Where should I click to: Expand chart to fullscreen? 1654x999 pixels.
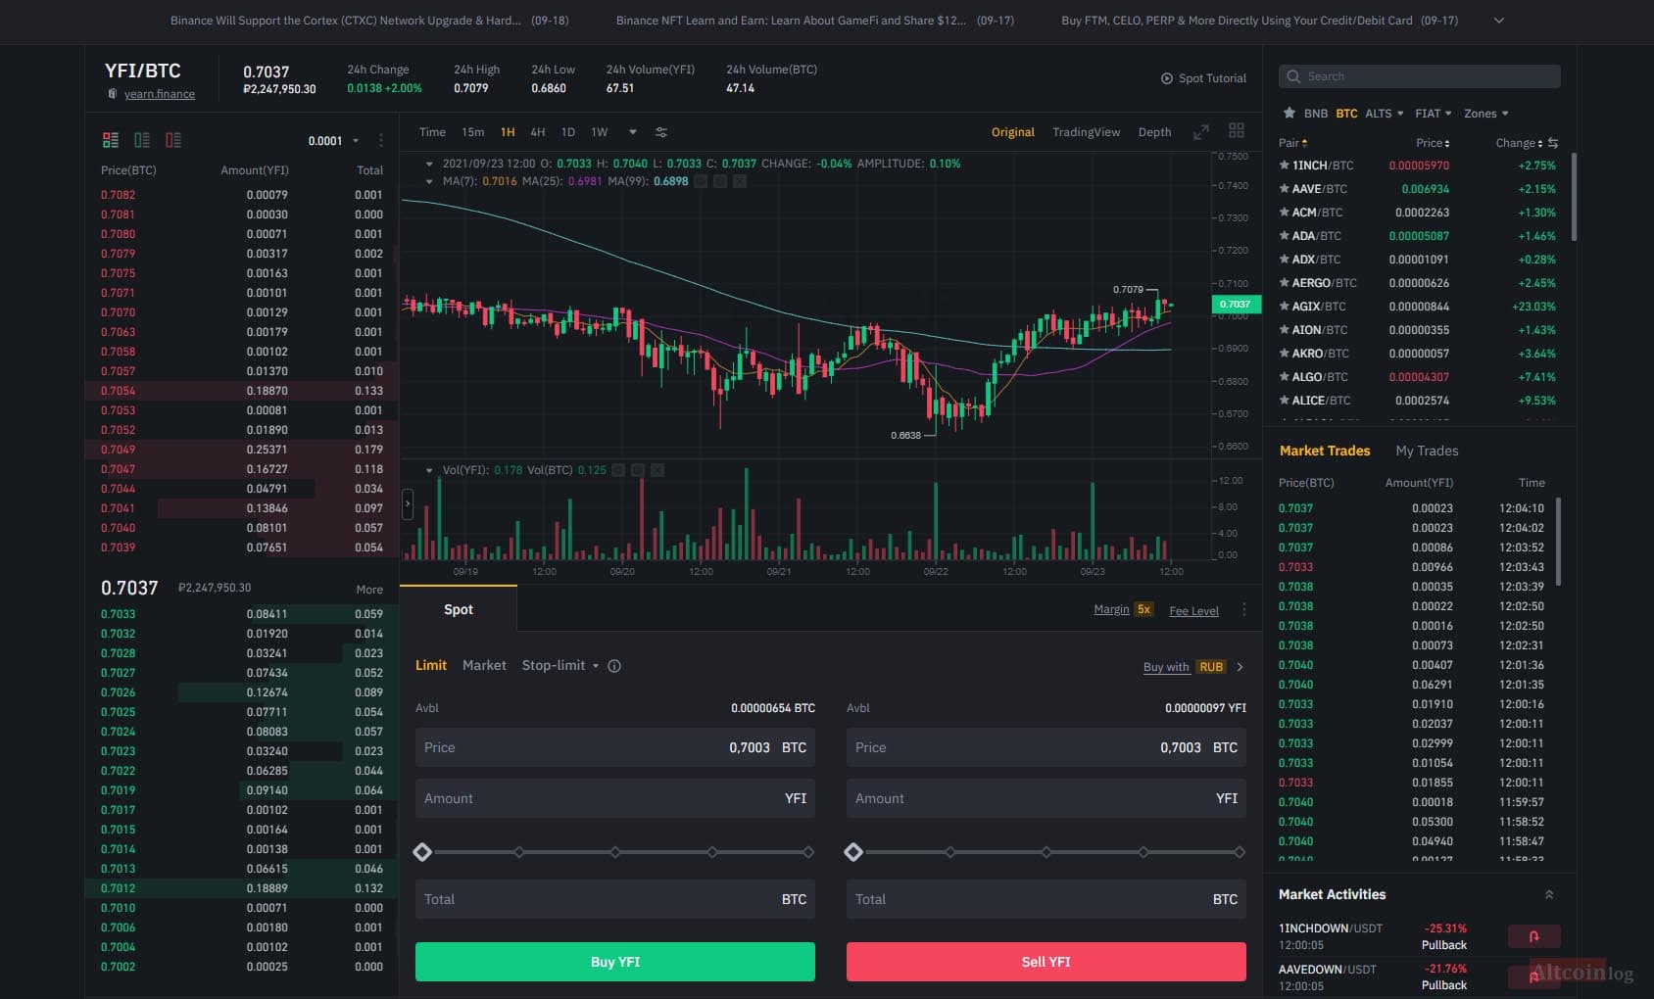tap(1201, 132)
